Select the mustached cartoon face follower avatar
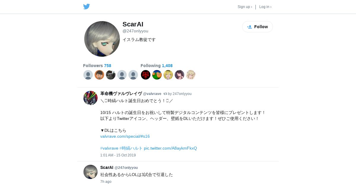 click(99, 75)
